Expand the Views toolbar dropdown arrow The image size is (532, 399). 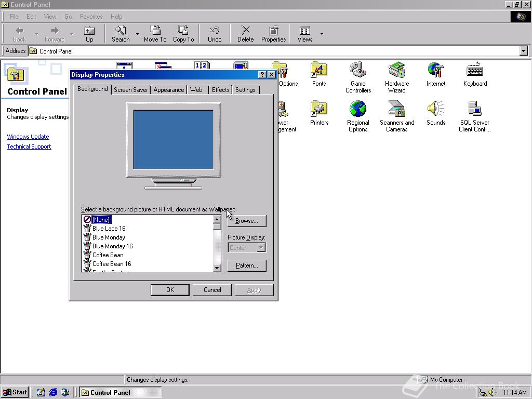322,34
